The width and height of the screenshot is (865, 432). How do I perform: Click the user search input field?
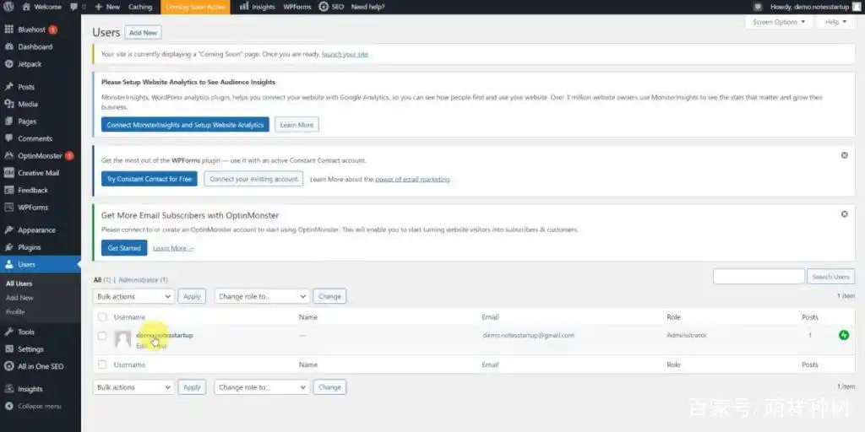pyautogui.click(x=759, y=277)
